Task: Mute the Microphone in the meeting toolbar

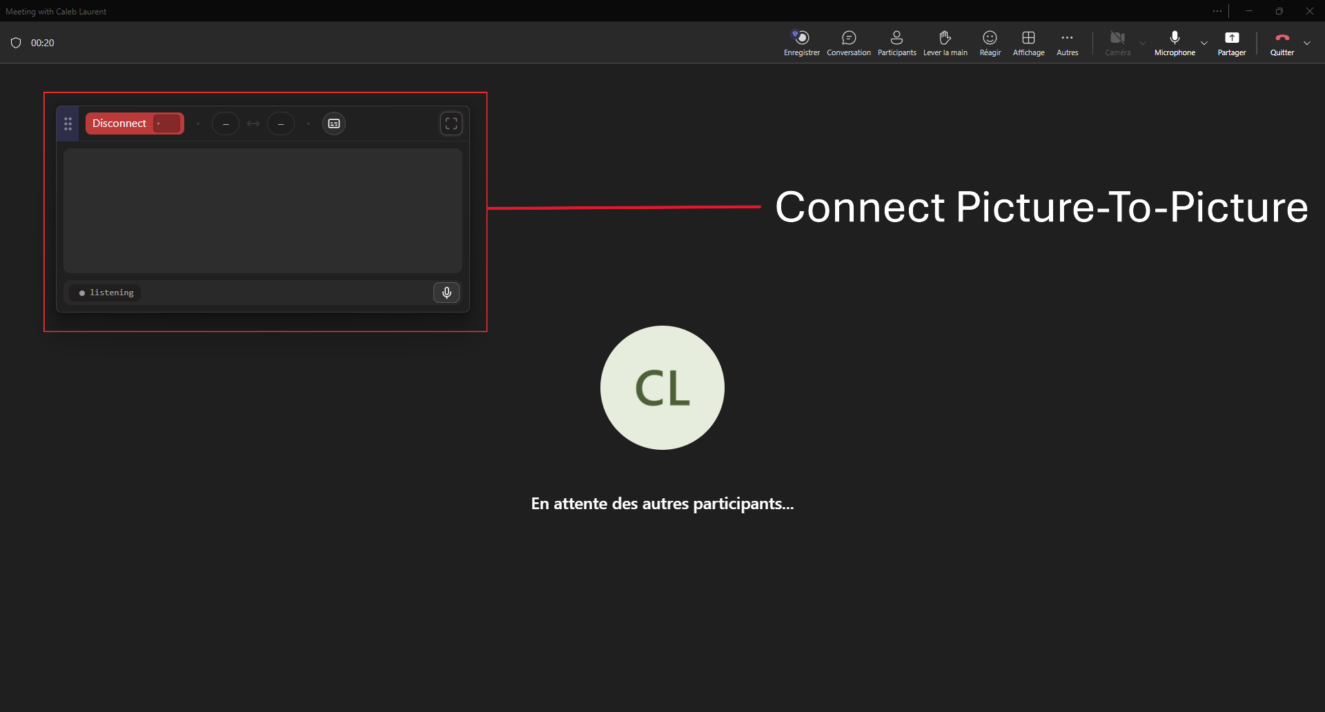Action: [x=1175, y=43]
